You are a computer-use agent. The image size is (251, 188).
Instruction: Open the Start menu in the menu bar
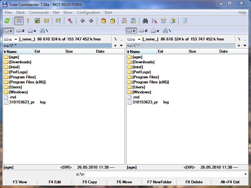pos(108,13)
